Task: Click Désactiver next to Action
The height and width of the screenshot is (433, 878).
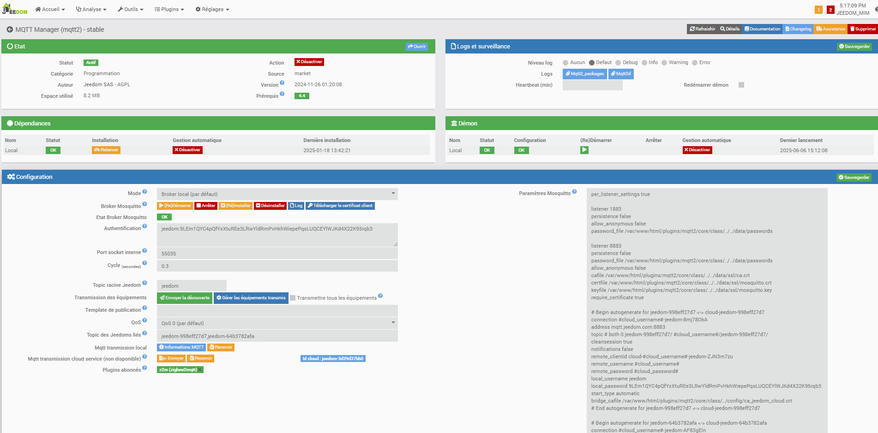Action: (x=309, y=62)
